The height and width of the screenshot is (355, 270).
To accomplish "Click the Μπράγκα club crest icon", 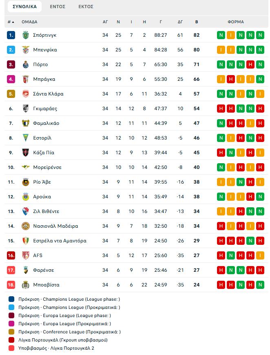I will [x=26, y=79].
